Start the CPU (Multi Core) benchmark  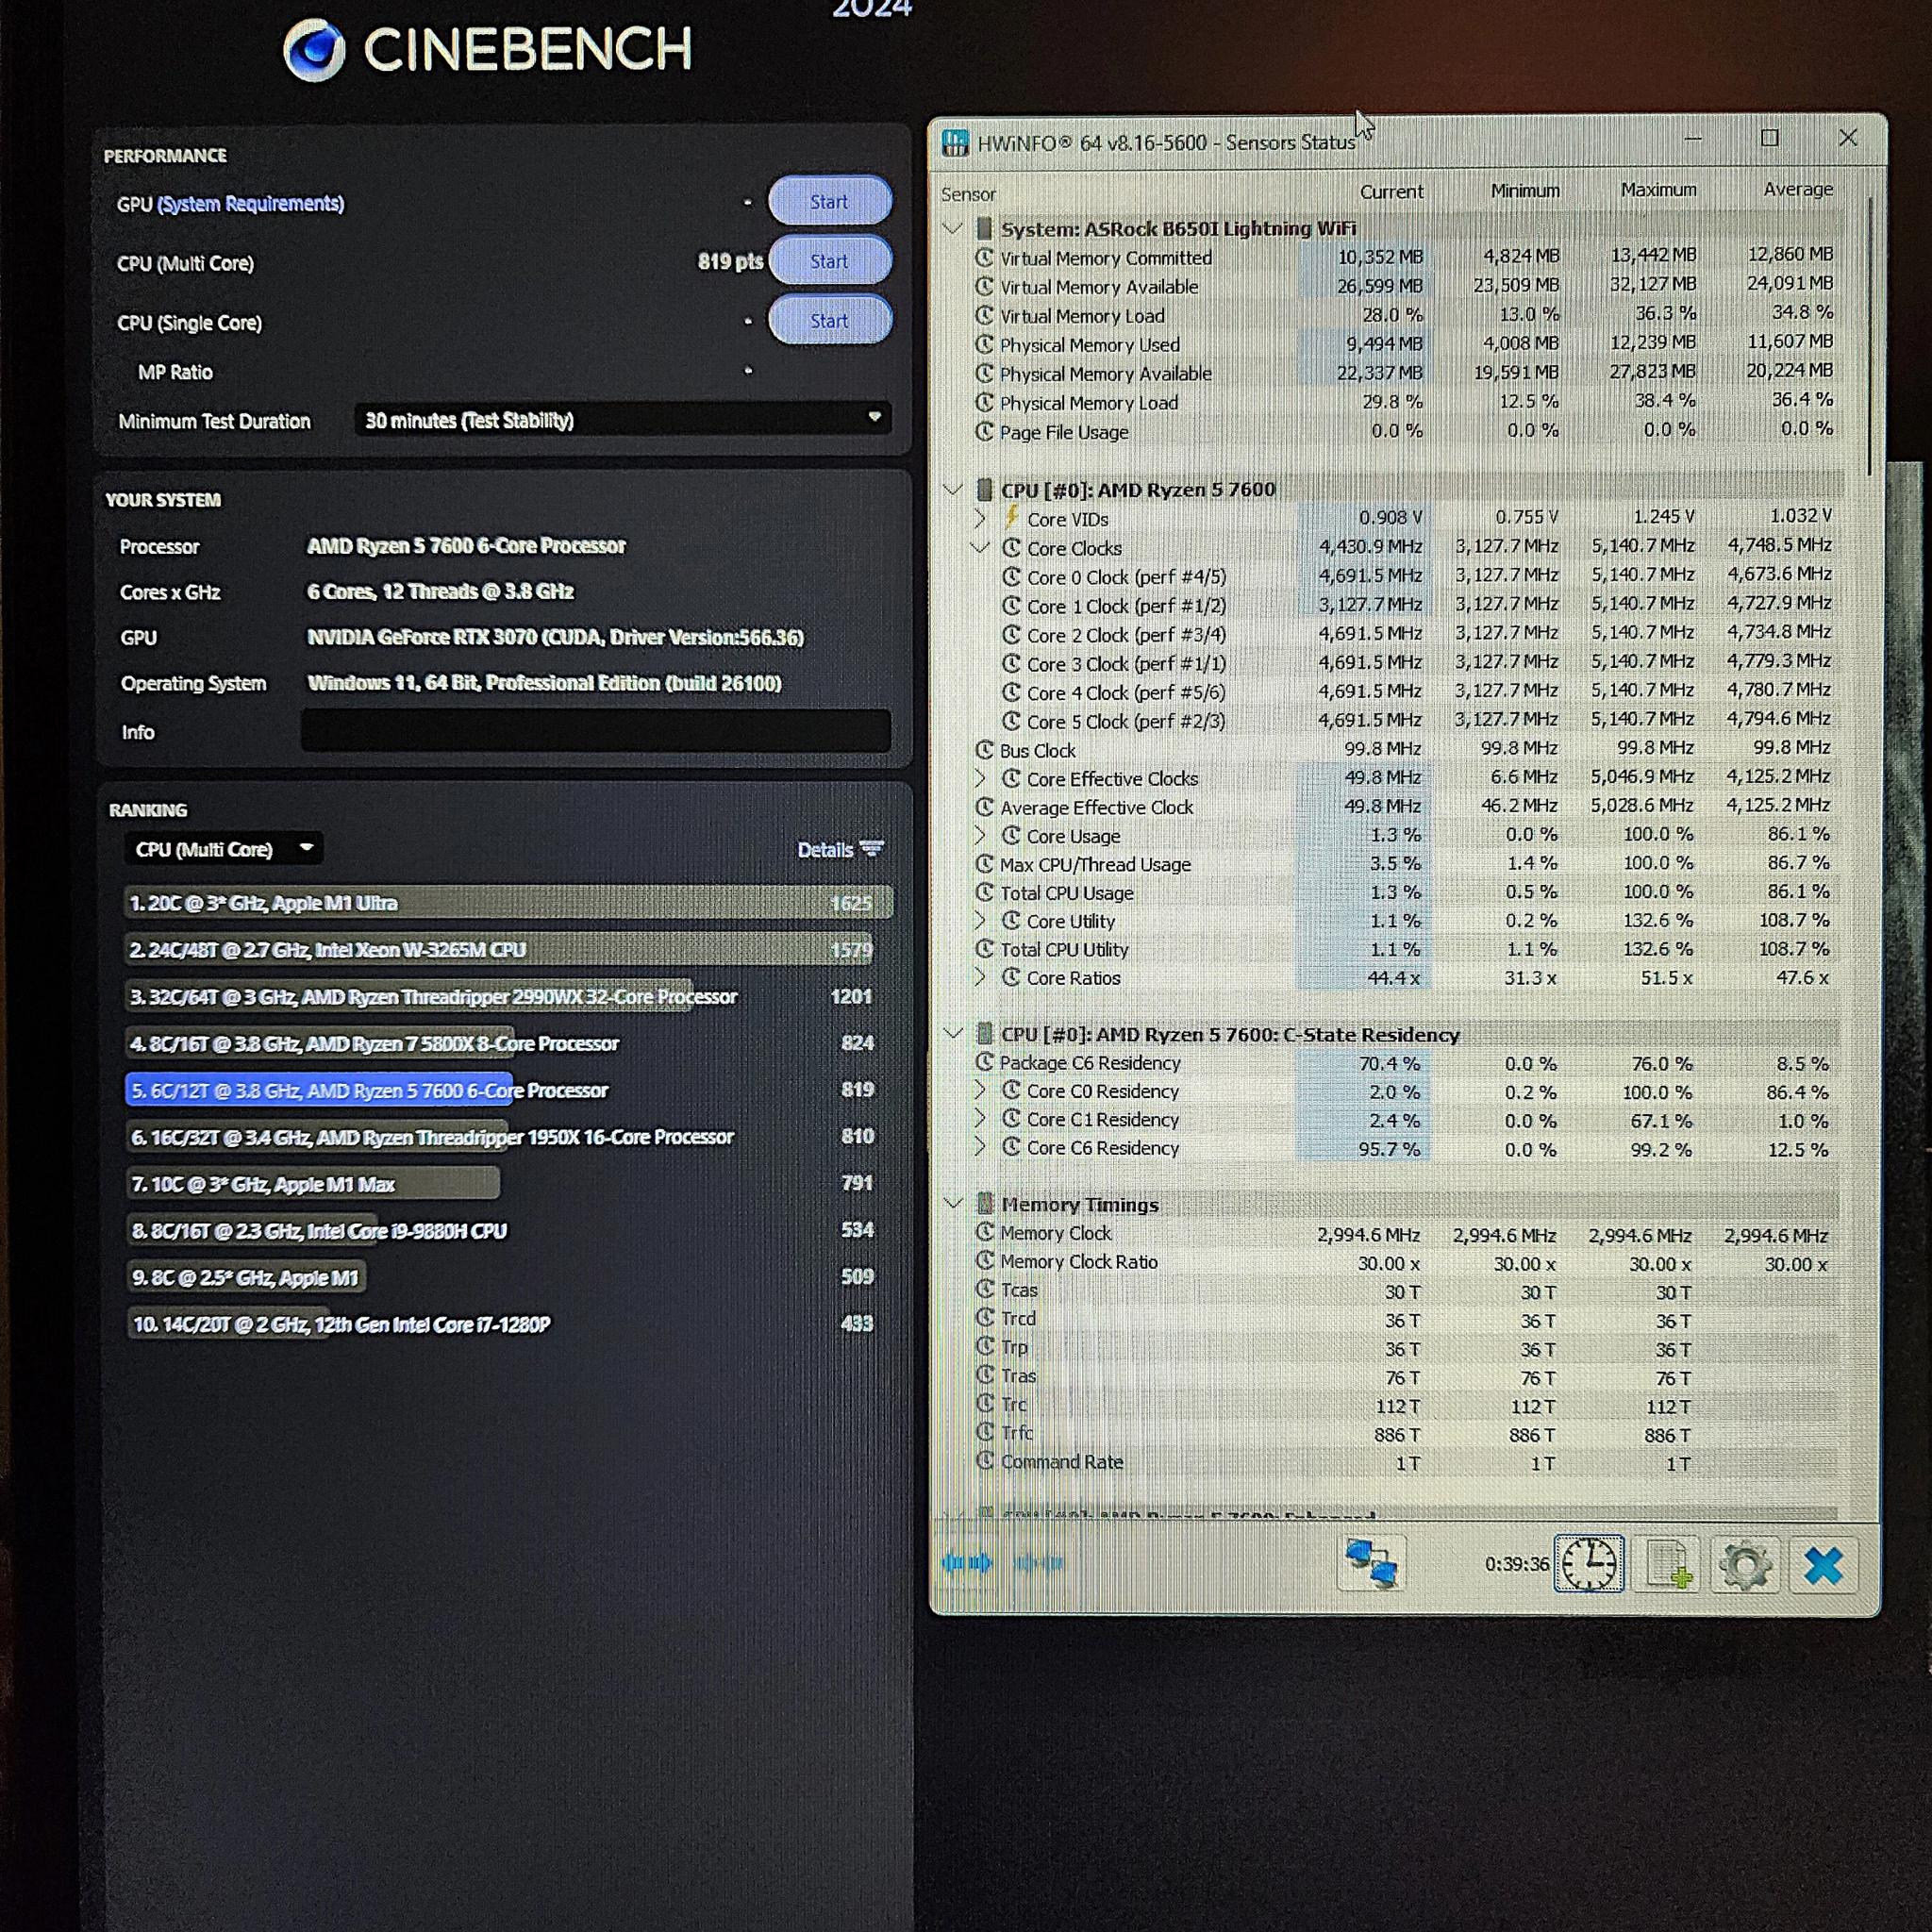tap(829, 260)
